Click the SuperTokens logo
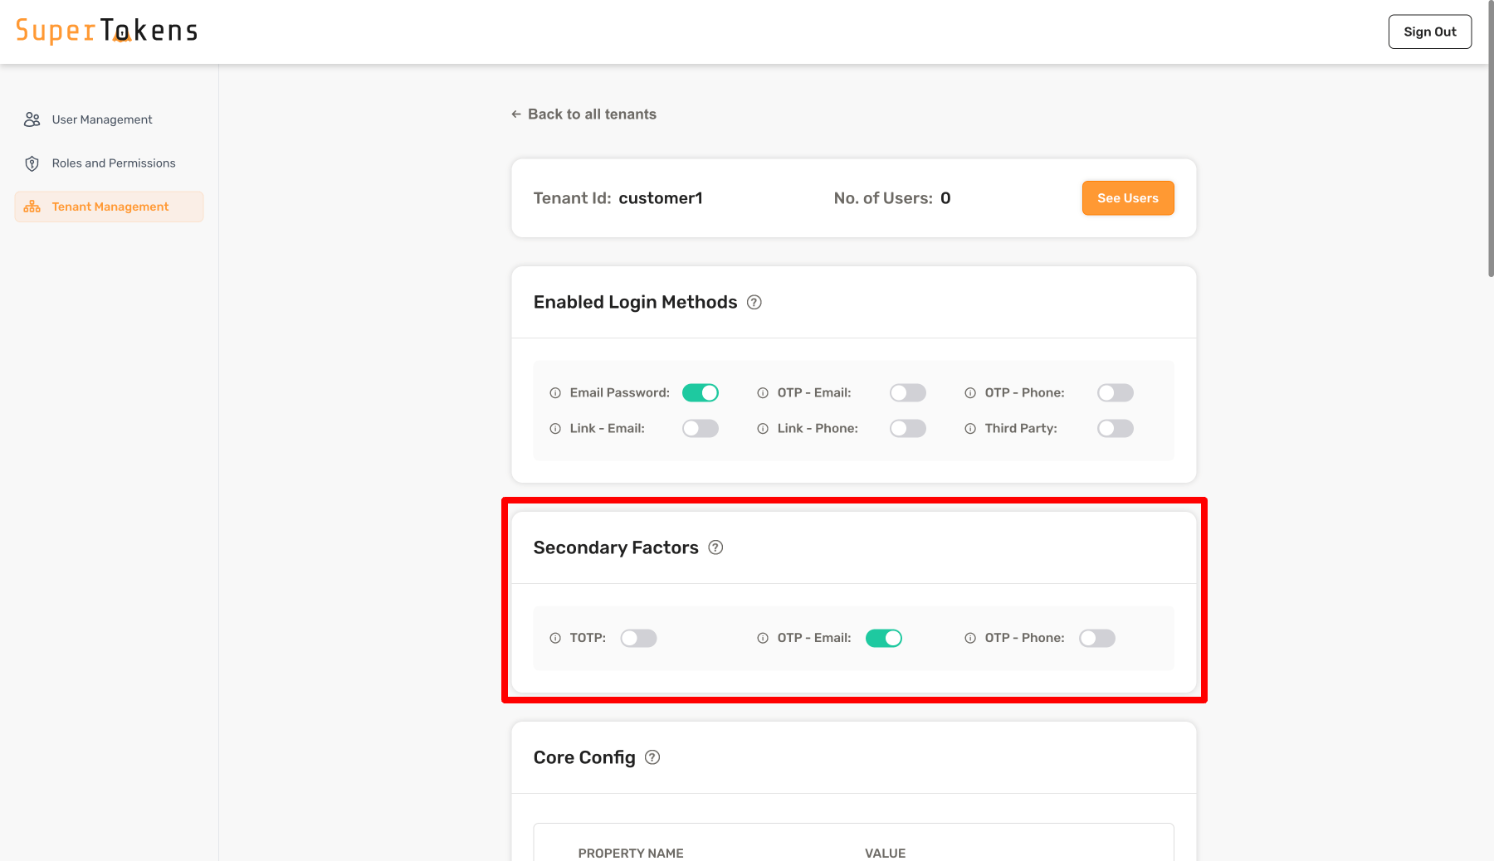 [x=107, y=31]
